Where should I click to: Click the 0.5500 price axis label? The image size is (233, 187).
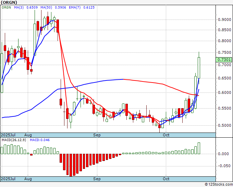[x=224, y=108]
